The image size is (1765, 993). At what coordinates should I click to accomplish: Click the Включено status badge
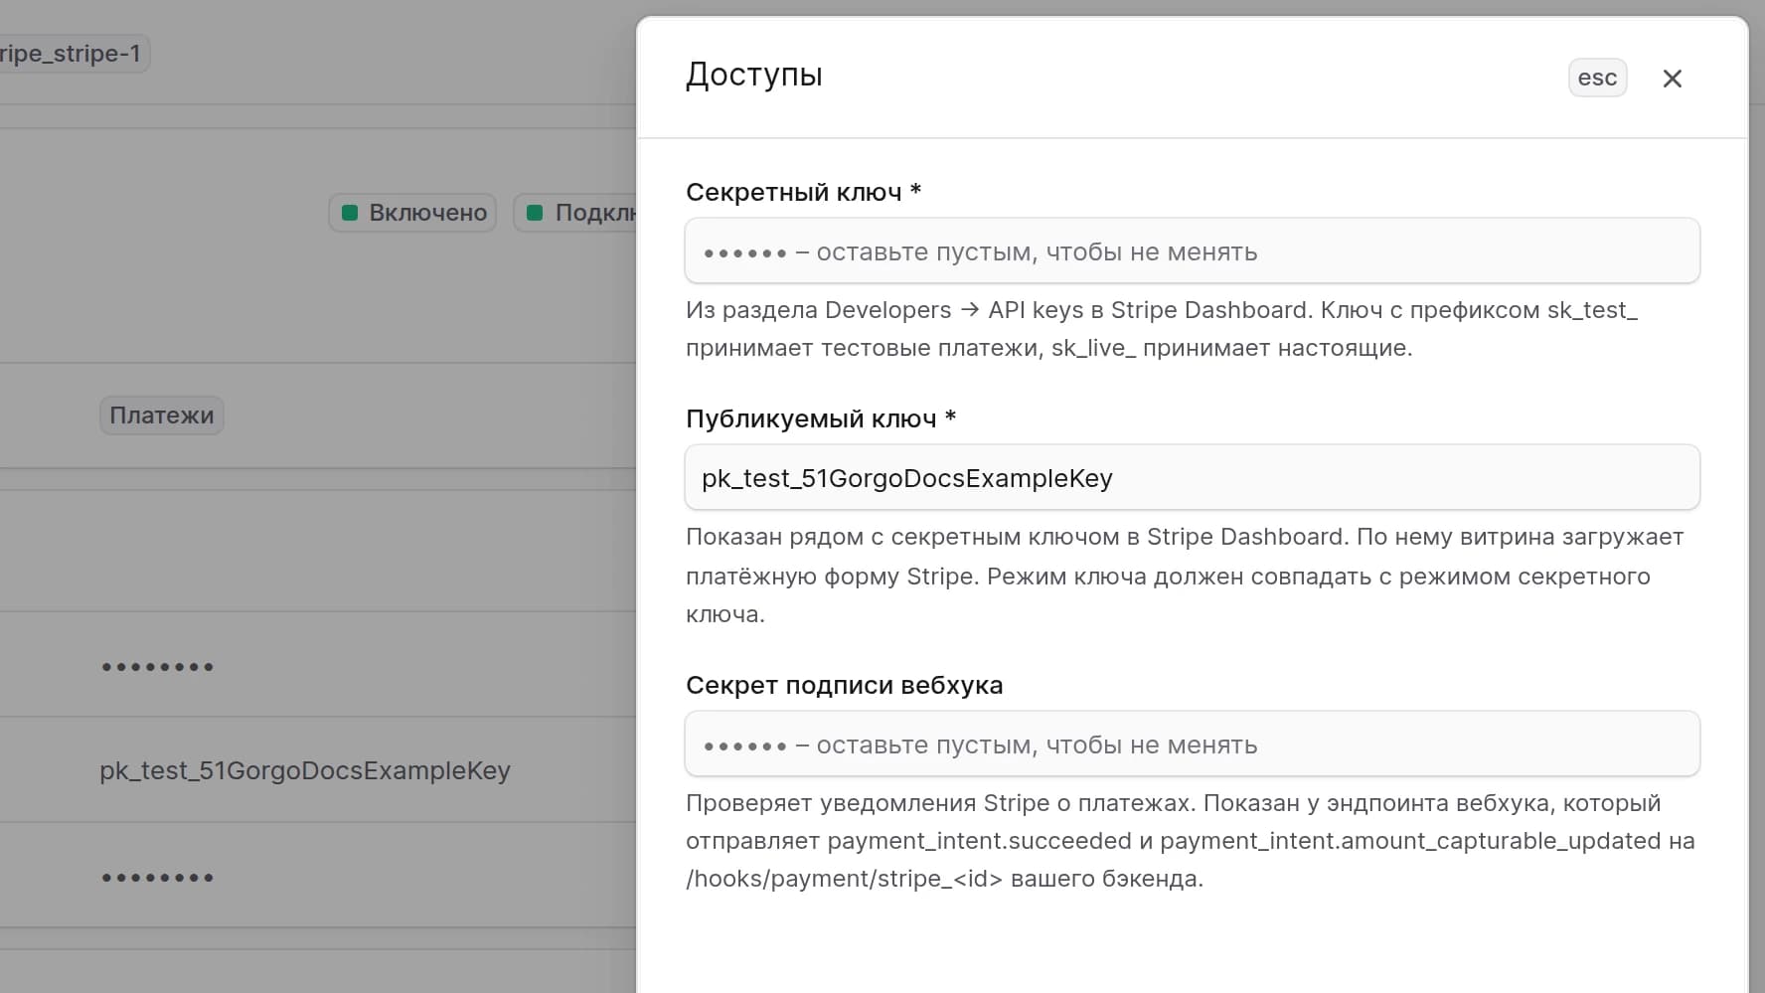[x=412, y=213]
